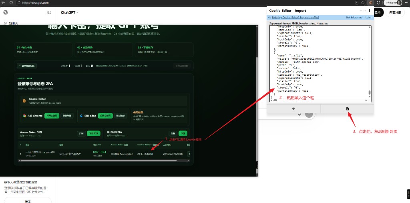Click the Cookie-Editor import confirm icon
Viewport: 410px width, 203px height.
347,109
